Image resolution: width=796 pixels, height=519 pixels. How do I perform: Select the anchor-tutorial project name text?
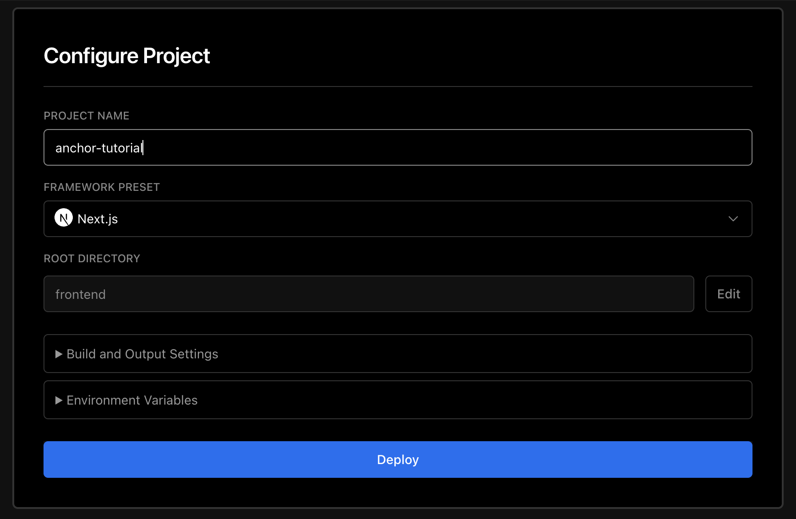pos(99,147)
